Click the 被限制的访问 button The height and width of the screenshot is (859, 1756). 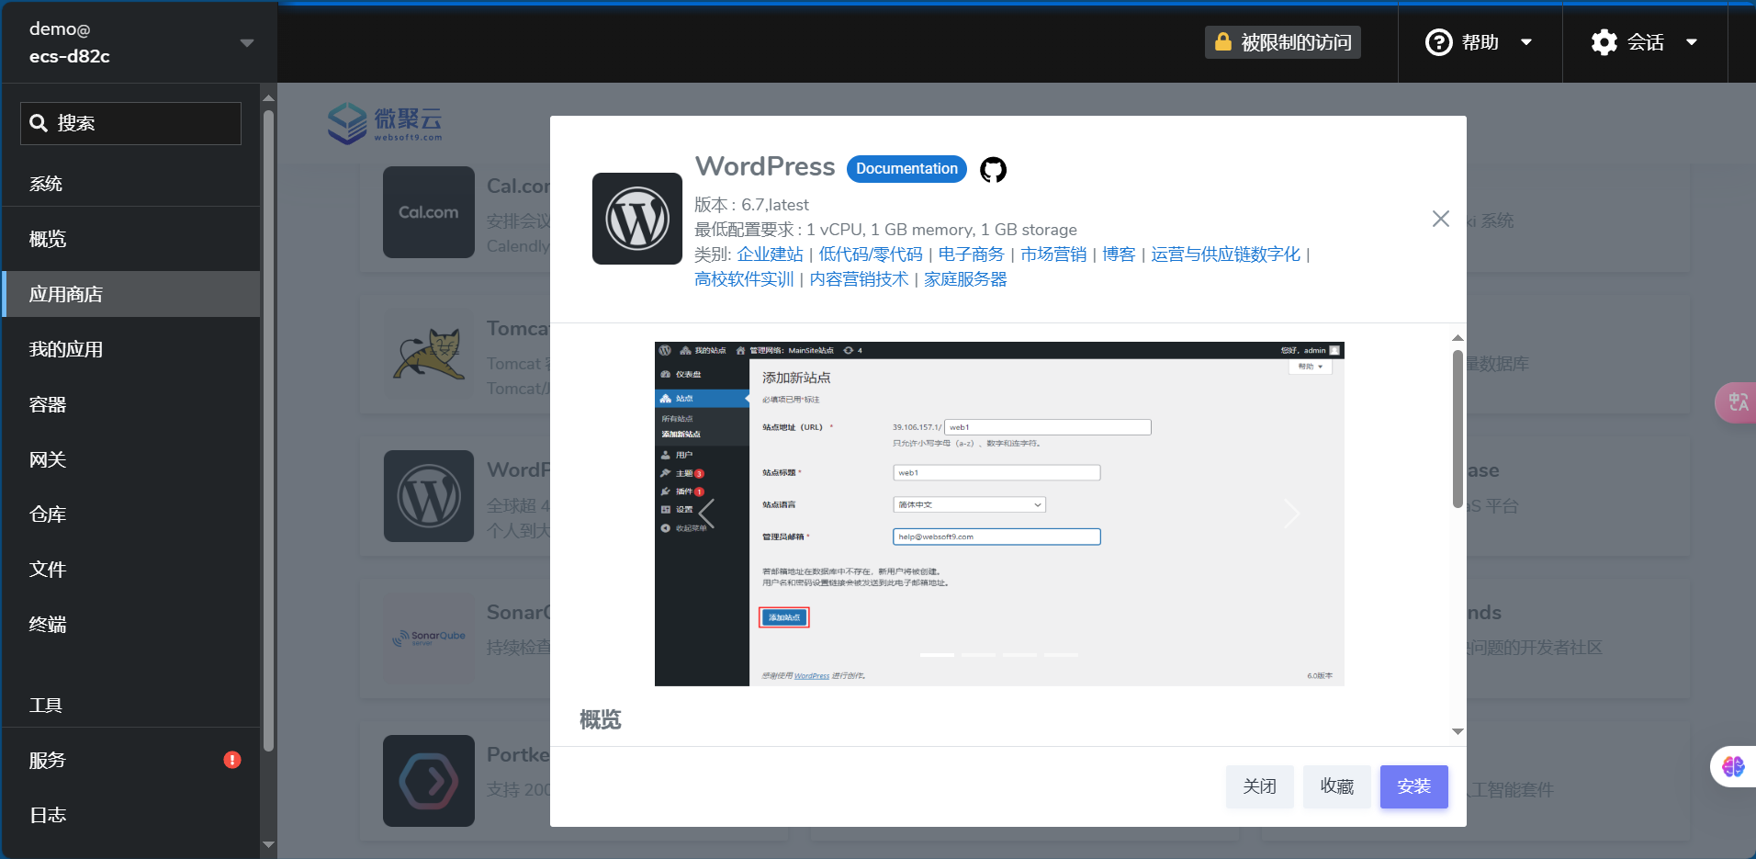coord(1283,42)
